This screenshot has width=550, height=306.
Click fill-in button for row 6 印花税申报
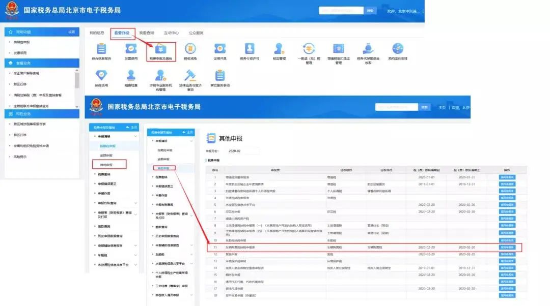point(507,211)
